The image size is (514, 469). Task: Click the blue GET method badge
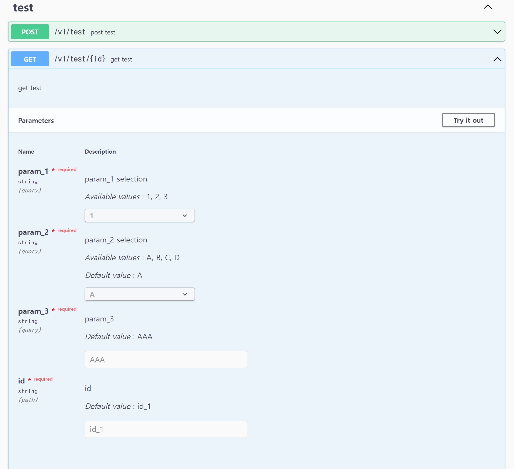click(30, 59)
